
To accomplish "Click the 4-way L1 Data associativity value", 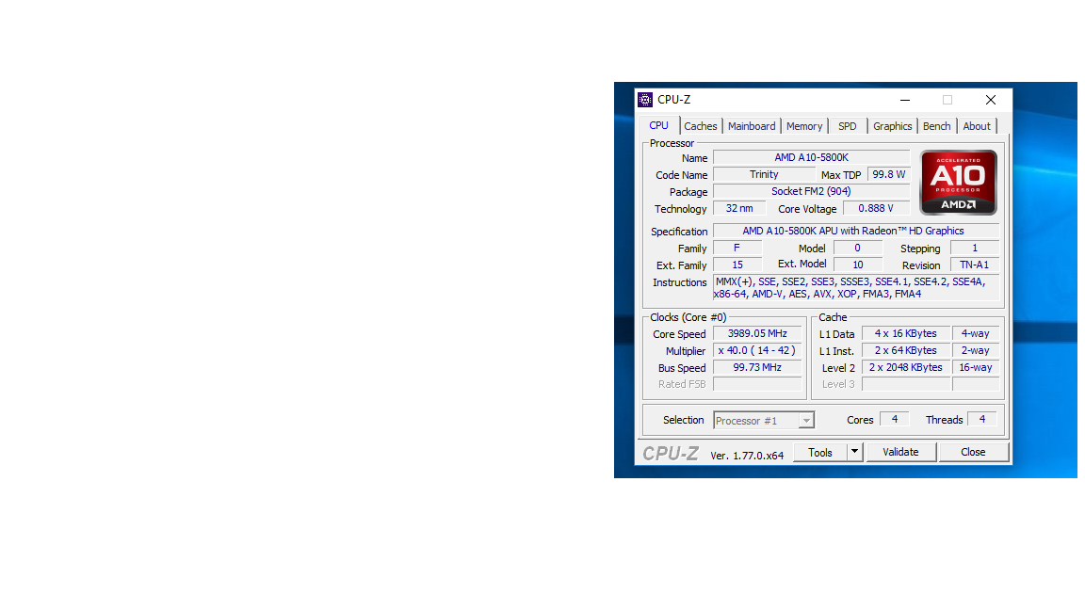I will point(976,334).
